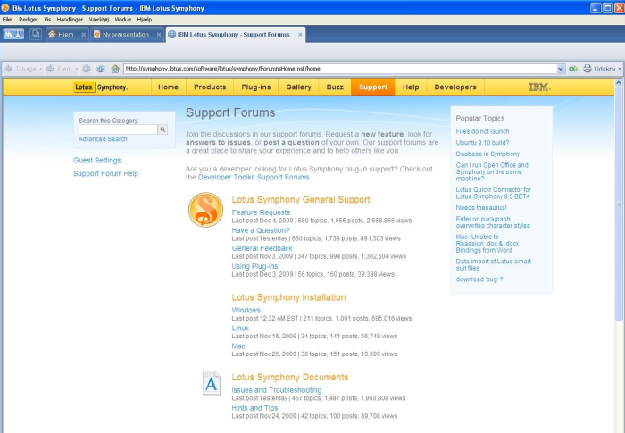Viewport: 625px width, 433px height.
Task: Click the Tilbage back arrow
Action: point(9,69)
